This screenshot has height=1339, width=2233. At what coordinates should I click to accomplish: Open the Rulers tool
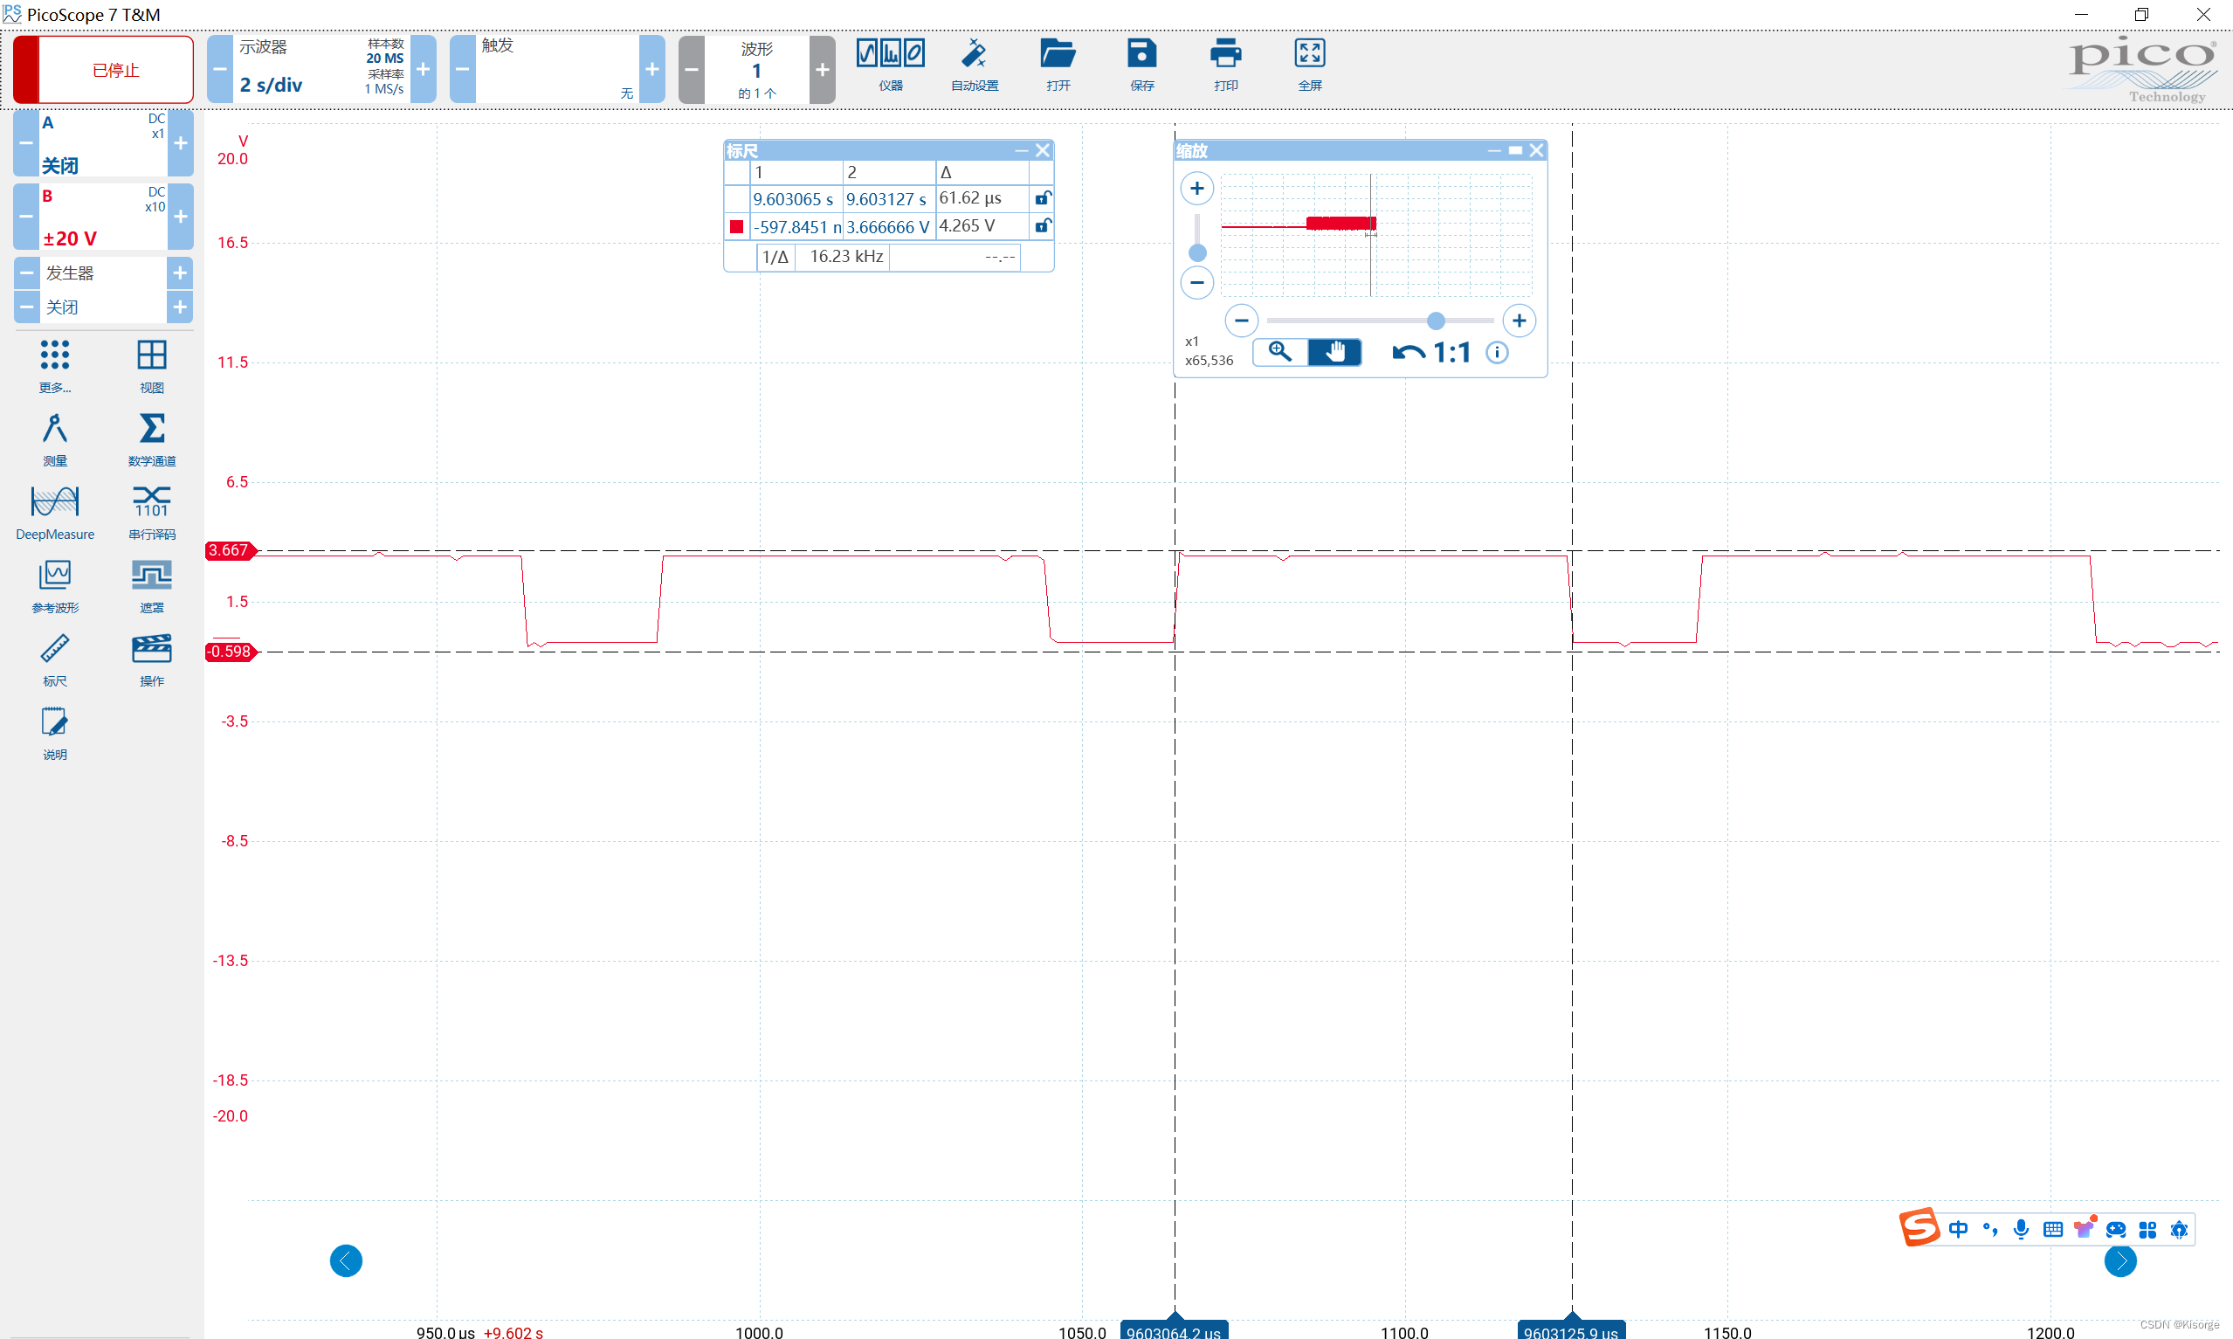55,659
